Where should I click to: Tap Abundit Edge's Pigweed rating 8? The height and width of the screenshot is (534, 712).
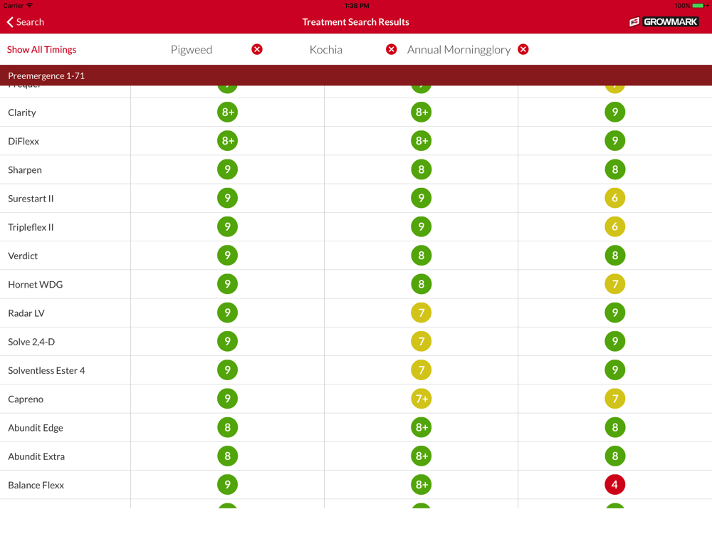point(228,426)
